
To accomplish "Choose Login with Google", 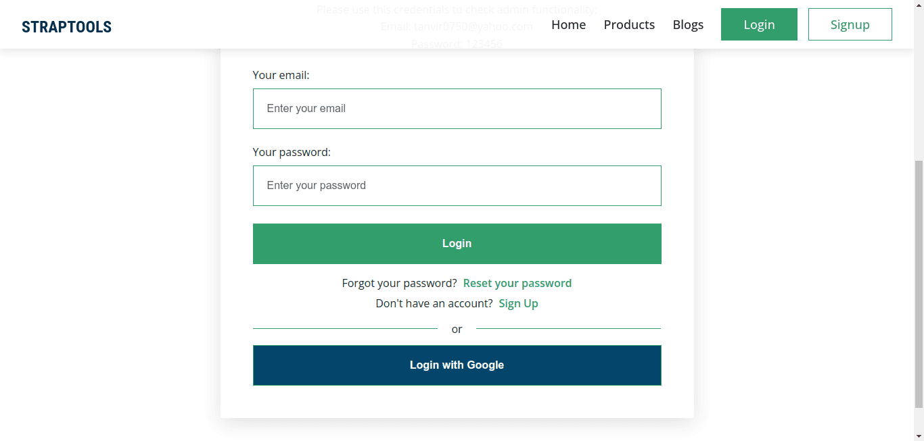I will point(457,365).
